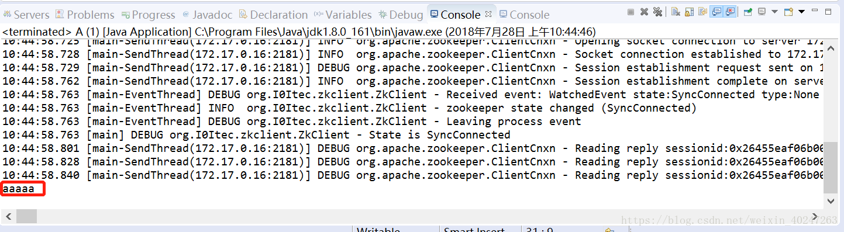
Task: Click the 10:44:58.840 Reading reply line
Action: tap(412, 175)
